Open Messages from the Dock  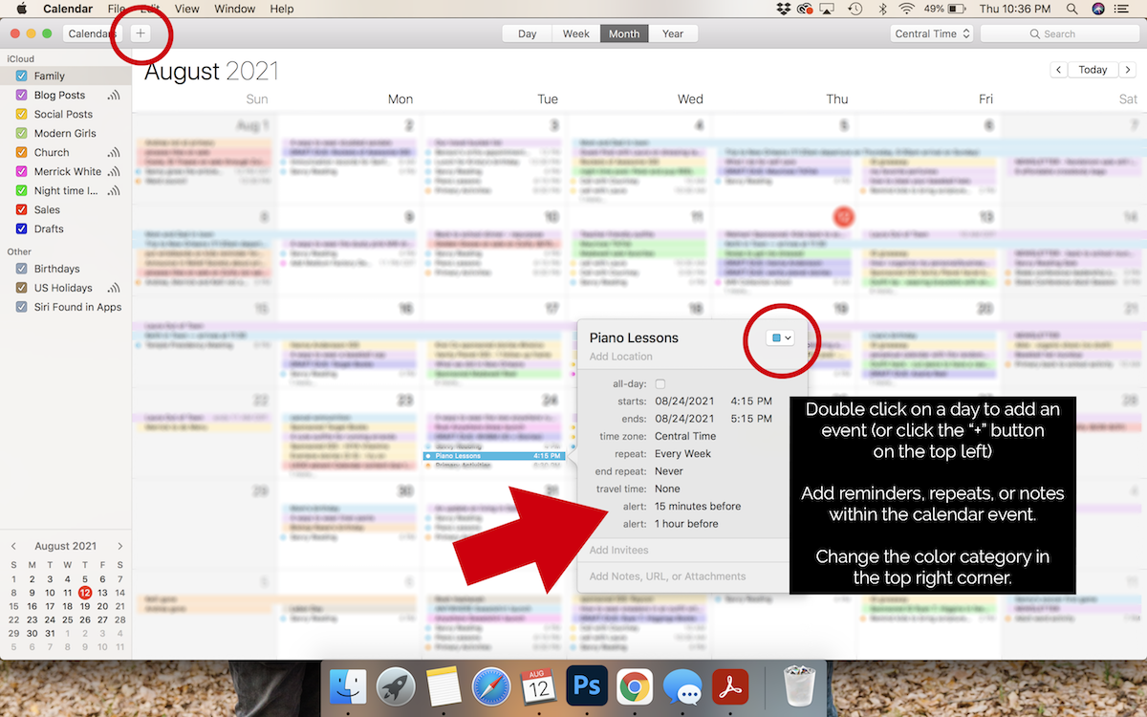click(x=682, y=686)
